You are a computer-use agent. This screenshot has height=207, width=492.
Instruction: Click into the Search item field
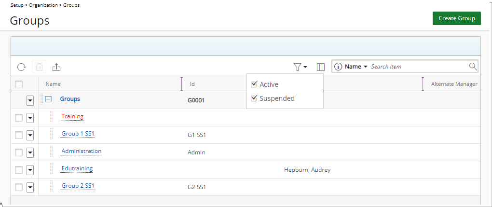coord(417,67)
